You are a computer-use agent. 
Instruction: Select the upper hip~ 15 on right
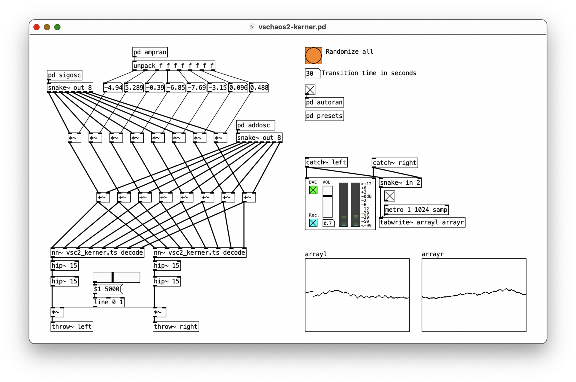click(x=167, y=265)
